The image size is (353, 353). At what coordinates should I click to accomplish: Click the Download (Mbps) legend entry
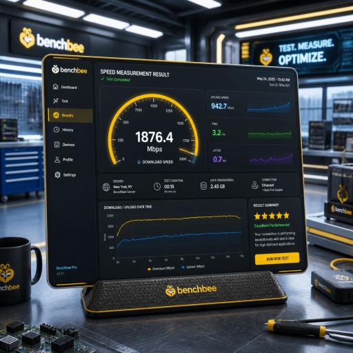161,268
